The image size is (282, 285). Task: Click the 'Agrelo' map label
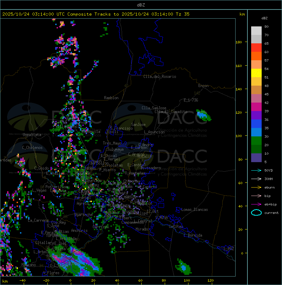[x=83, y=203]
